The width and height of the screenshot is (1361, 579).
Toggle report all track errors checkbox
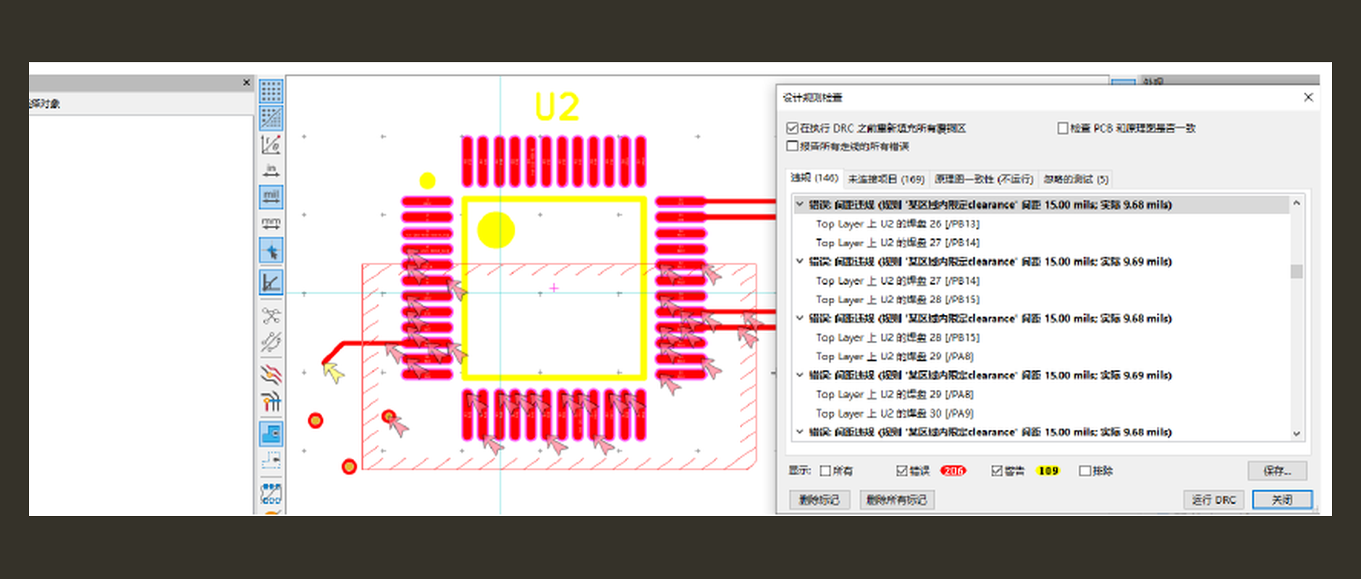coord(792,146)
